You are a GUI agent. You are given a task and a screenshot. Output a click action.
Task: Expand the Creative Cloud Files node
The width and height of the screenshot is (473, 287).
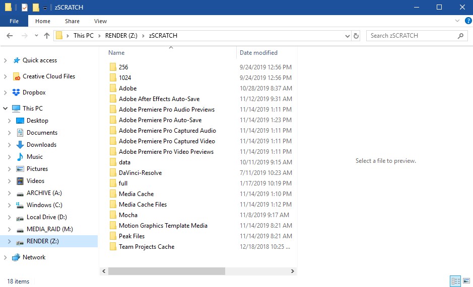[6, 76]
